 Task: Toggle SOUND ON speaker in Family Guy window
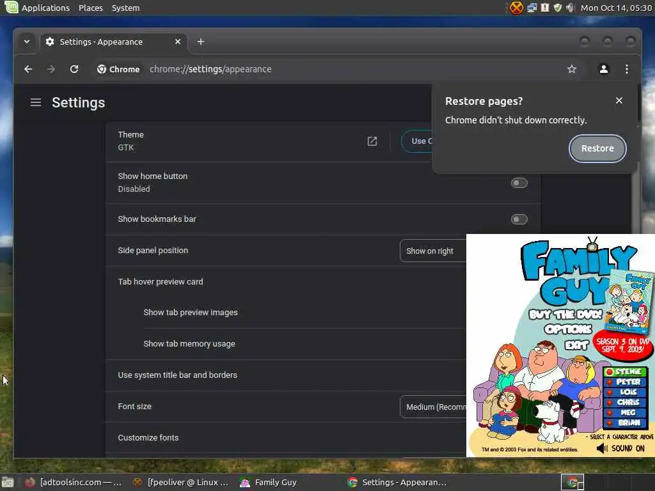pyautogui.click(x=620, y=448)
